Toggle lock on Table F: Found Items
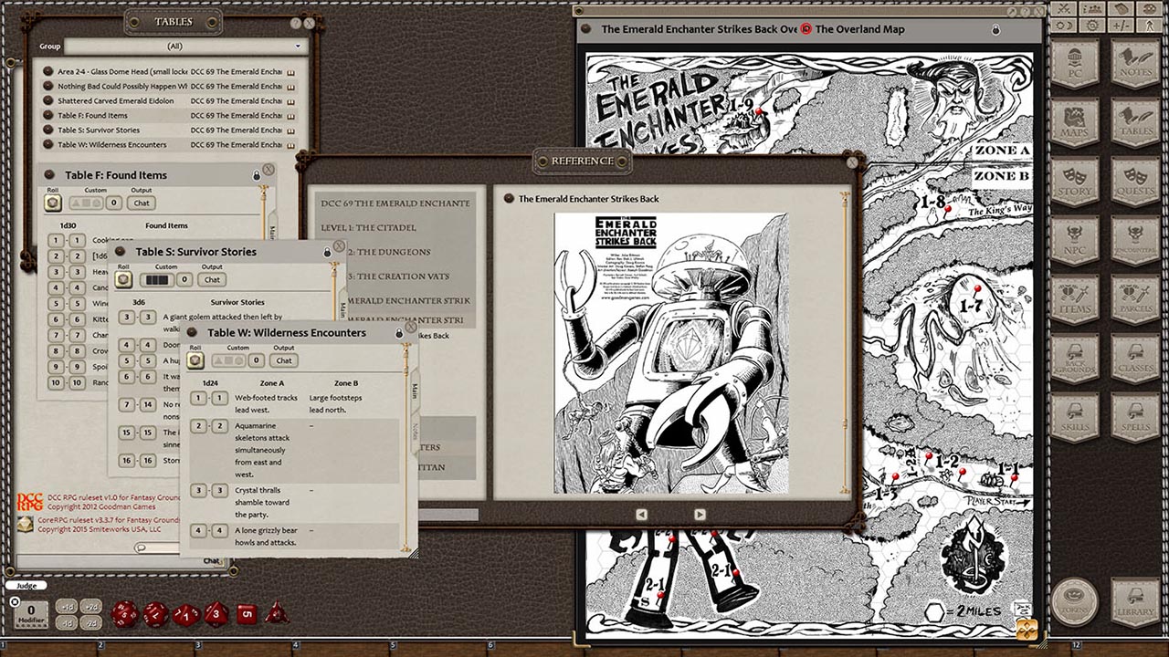 256,175
